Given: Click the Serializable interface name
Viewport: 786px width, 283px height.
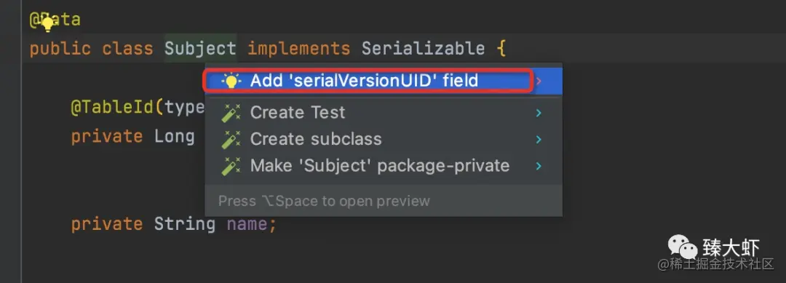Looking at the screenshot, I should (x=423, y=49).
